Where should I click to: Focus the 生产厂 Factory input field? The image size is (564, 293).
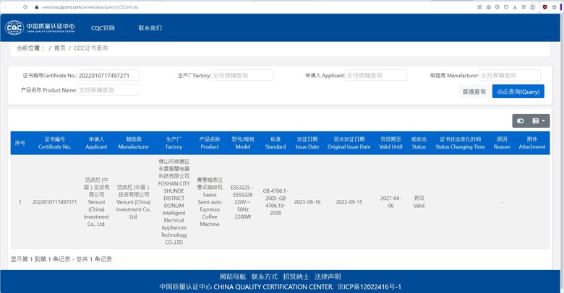pyautogui.click(x=242, y=75)
